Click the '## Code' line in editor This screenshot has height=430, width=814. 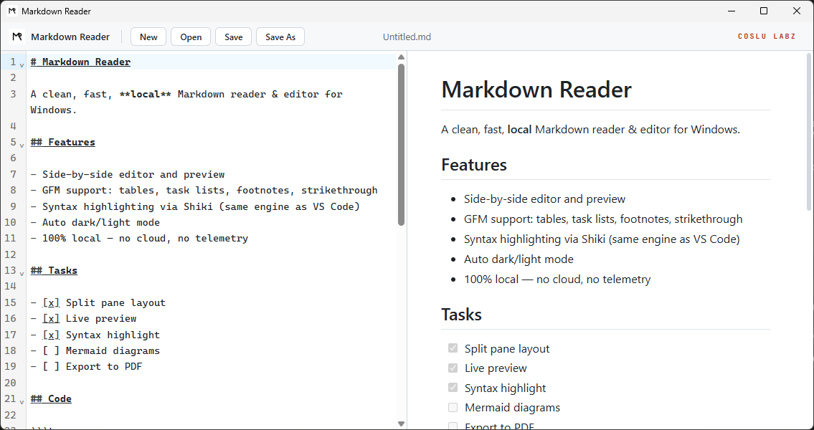click(x=51, y=398)
